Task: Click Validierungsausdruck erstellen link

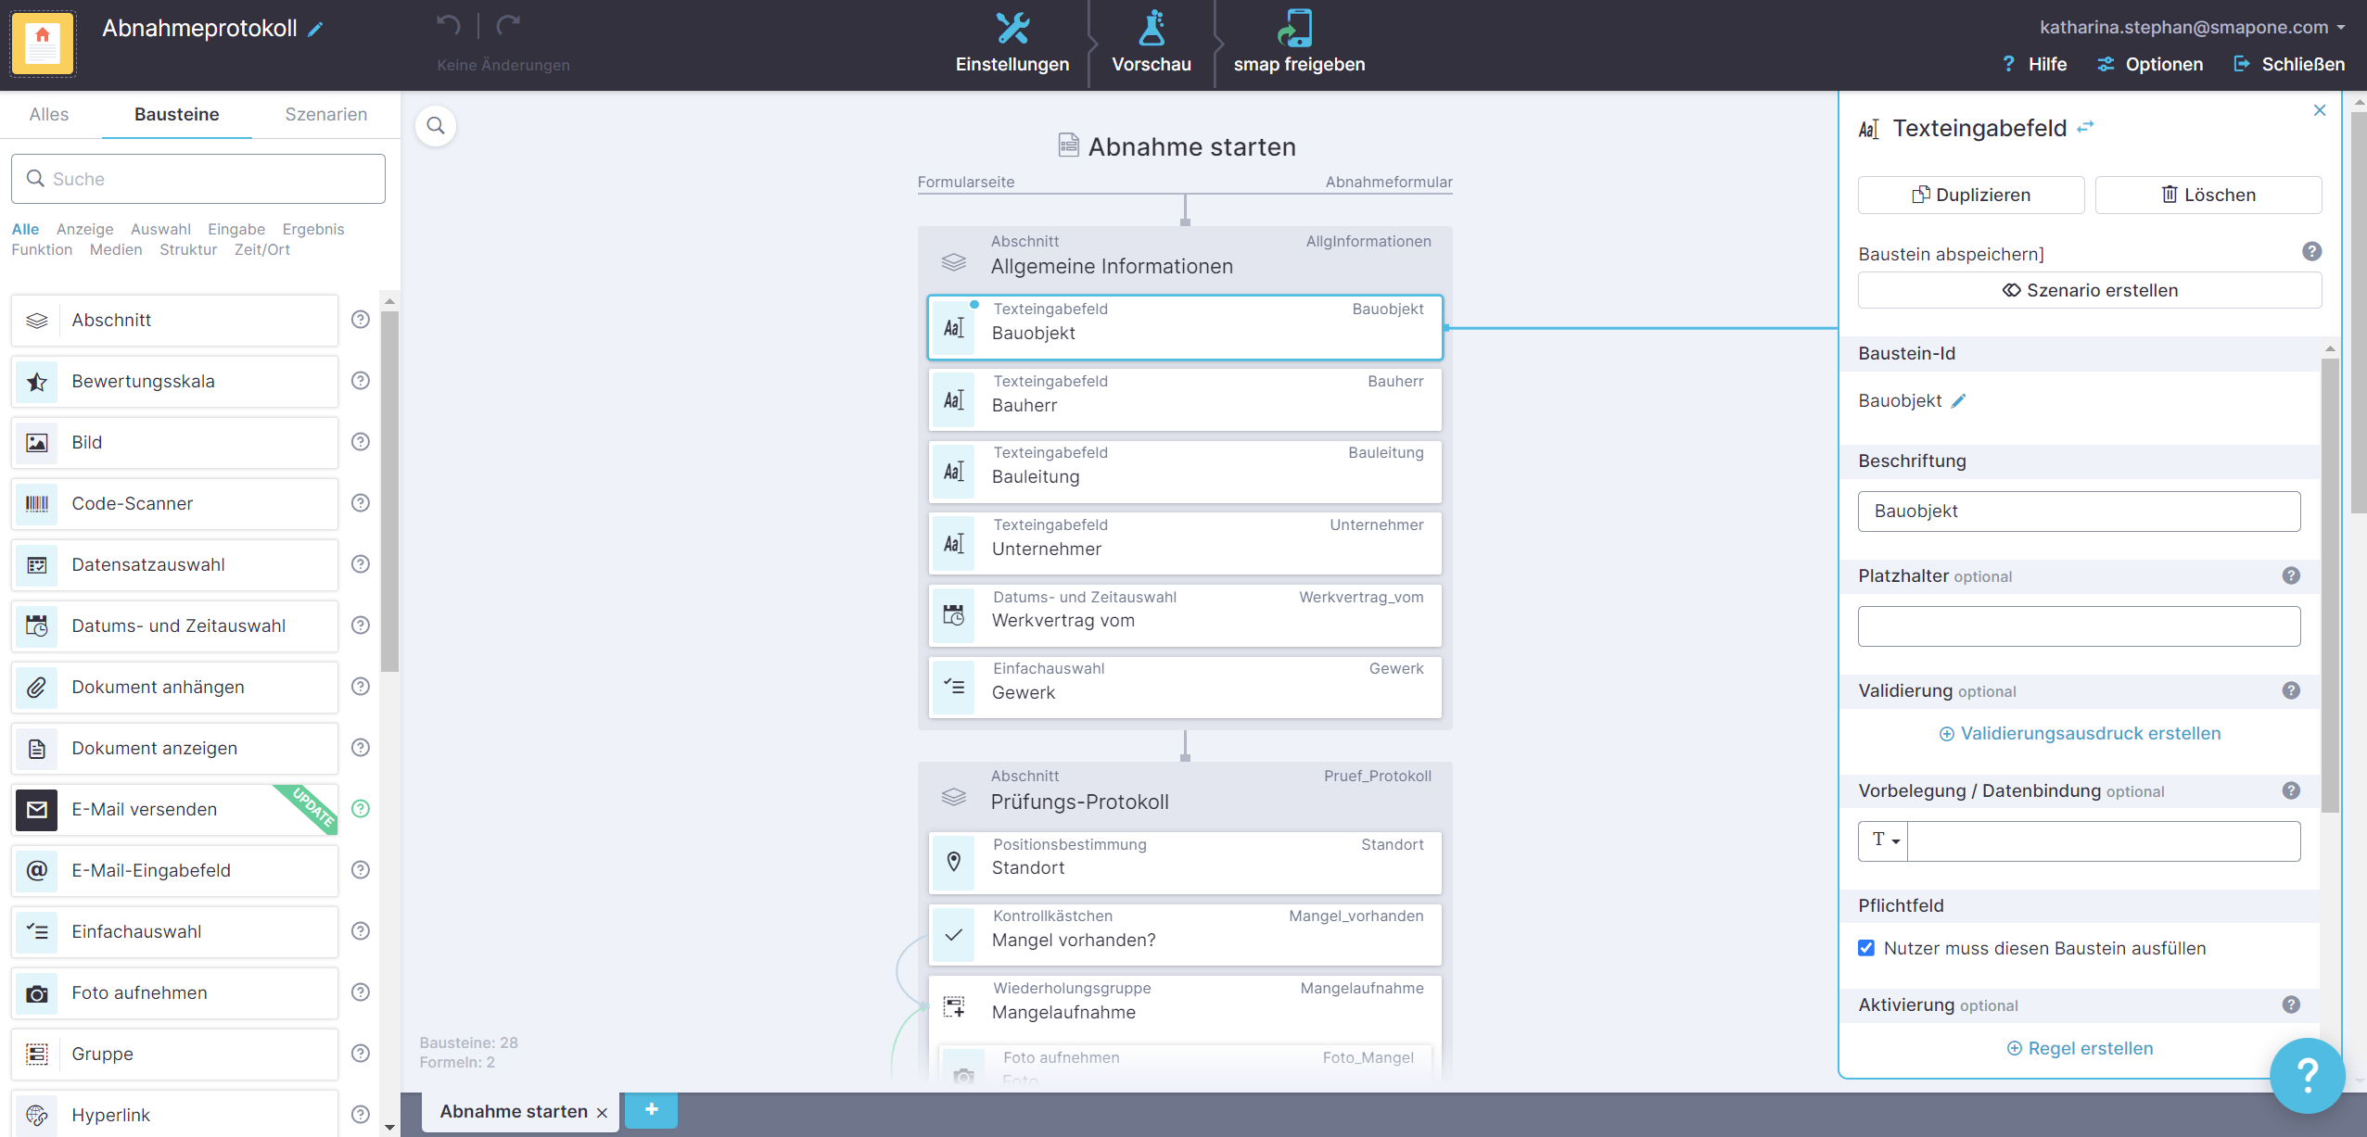Action: 2080,734
